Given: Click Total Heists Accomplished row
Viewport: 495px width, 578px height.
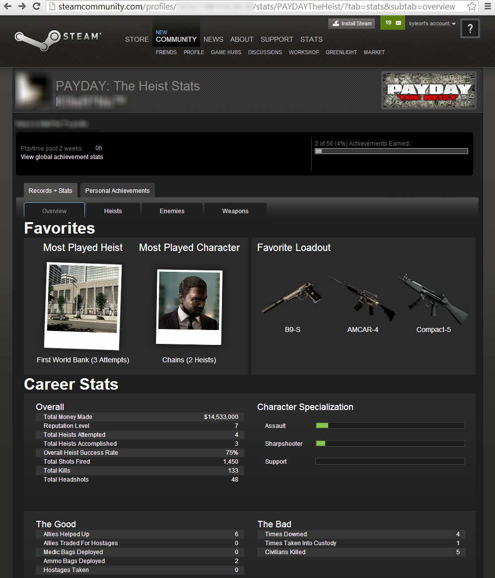Looking at the screenshot, I should (140, 443).
